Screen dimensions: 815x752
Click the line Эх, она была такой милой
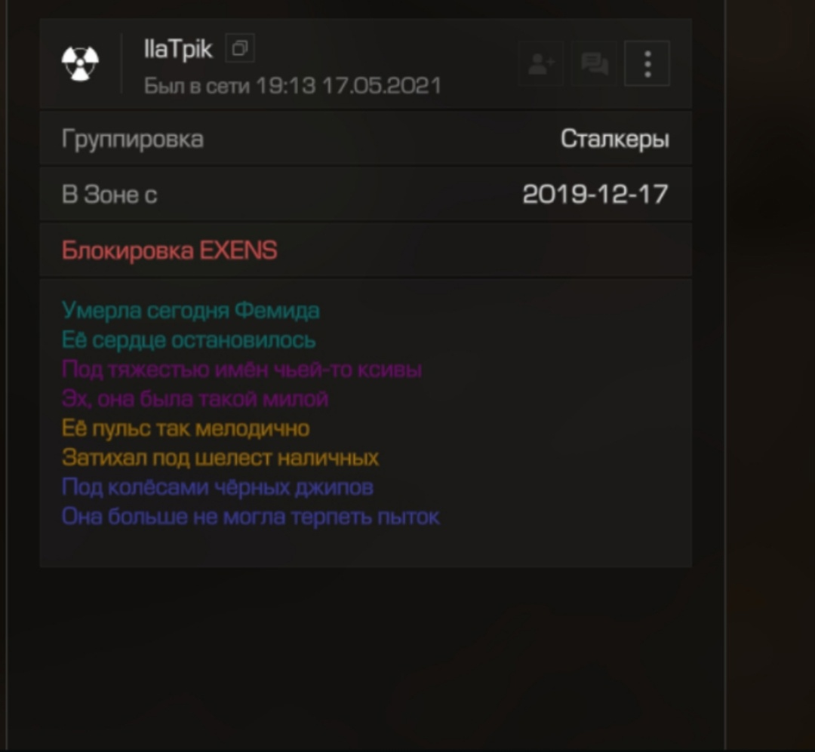195,398
